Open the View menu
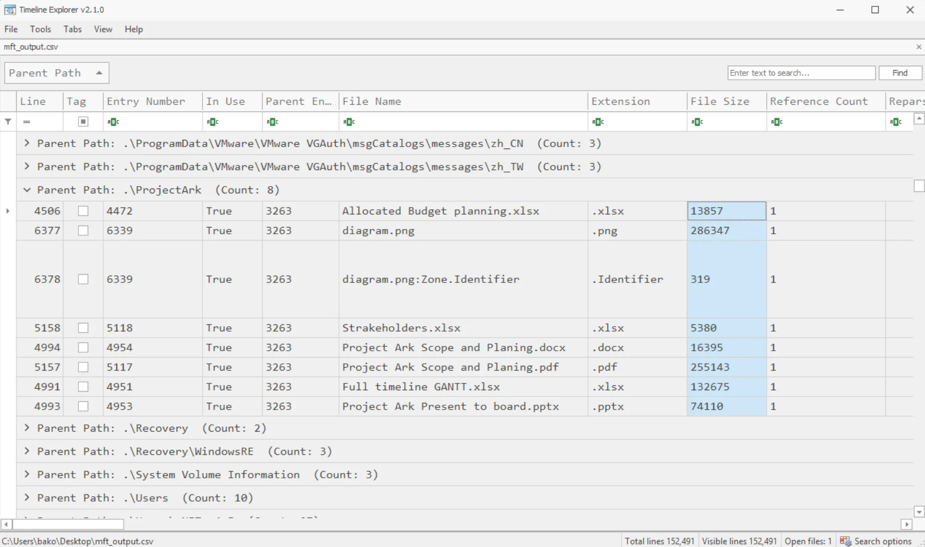 [103, 29]
